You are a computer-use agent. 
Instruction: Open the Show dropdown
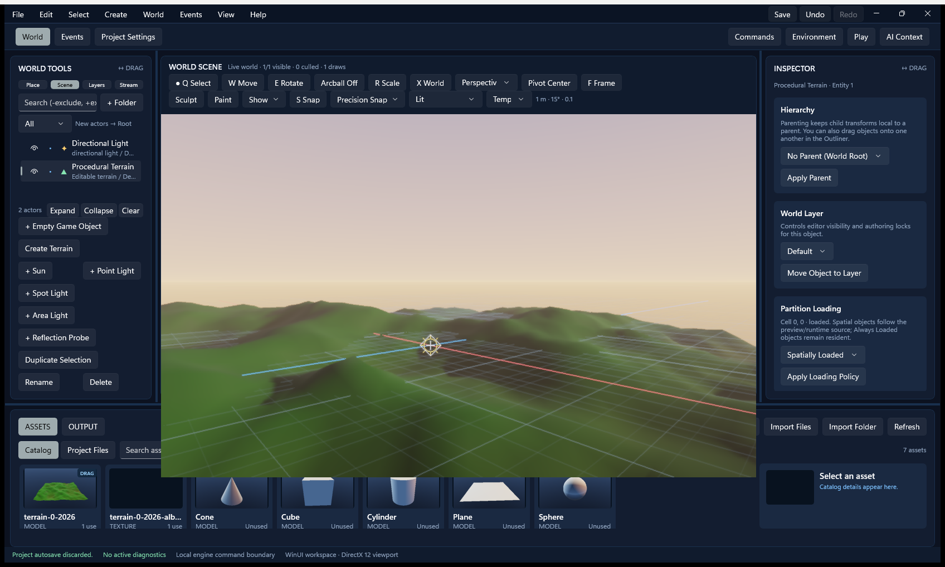pyautogui.click(x=264, y=100)
